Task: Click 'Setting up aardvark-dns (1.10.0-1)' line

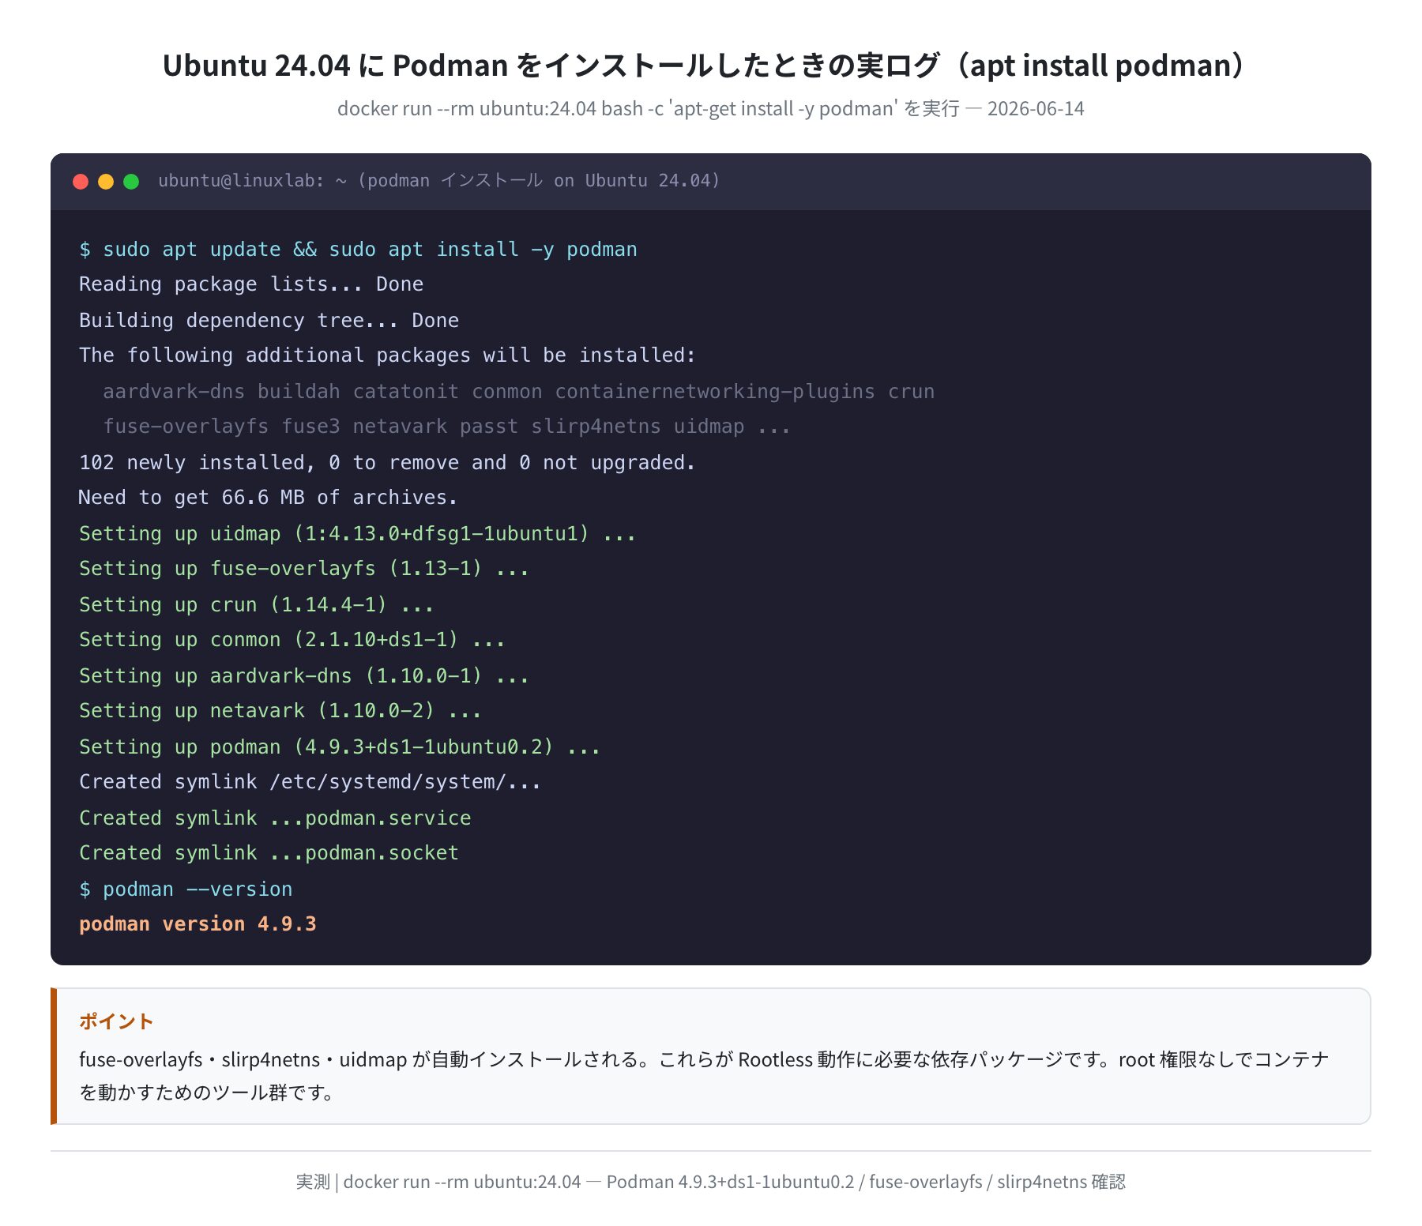Action: (x=304, y=676)
